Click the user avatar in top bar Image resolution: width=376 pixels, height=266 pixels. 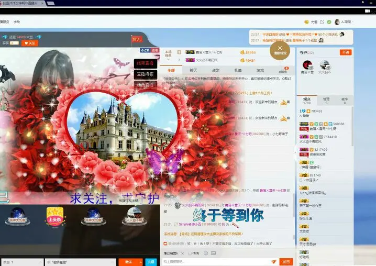click(337, 22)
